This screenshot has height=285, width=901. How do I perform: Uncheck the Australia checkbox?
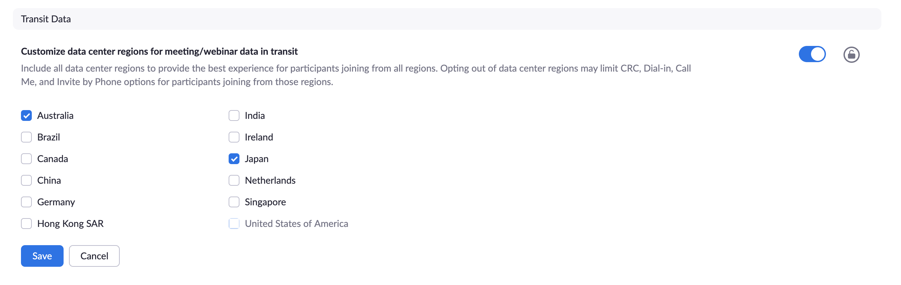pyautogui.click(x=26, y=115)
